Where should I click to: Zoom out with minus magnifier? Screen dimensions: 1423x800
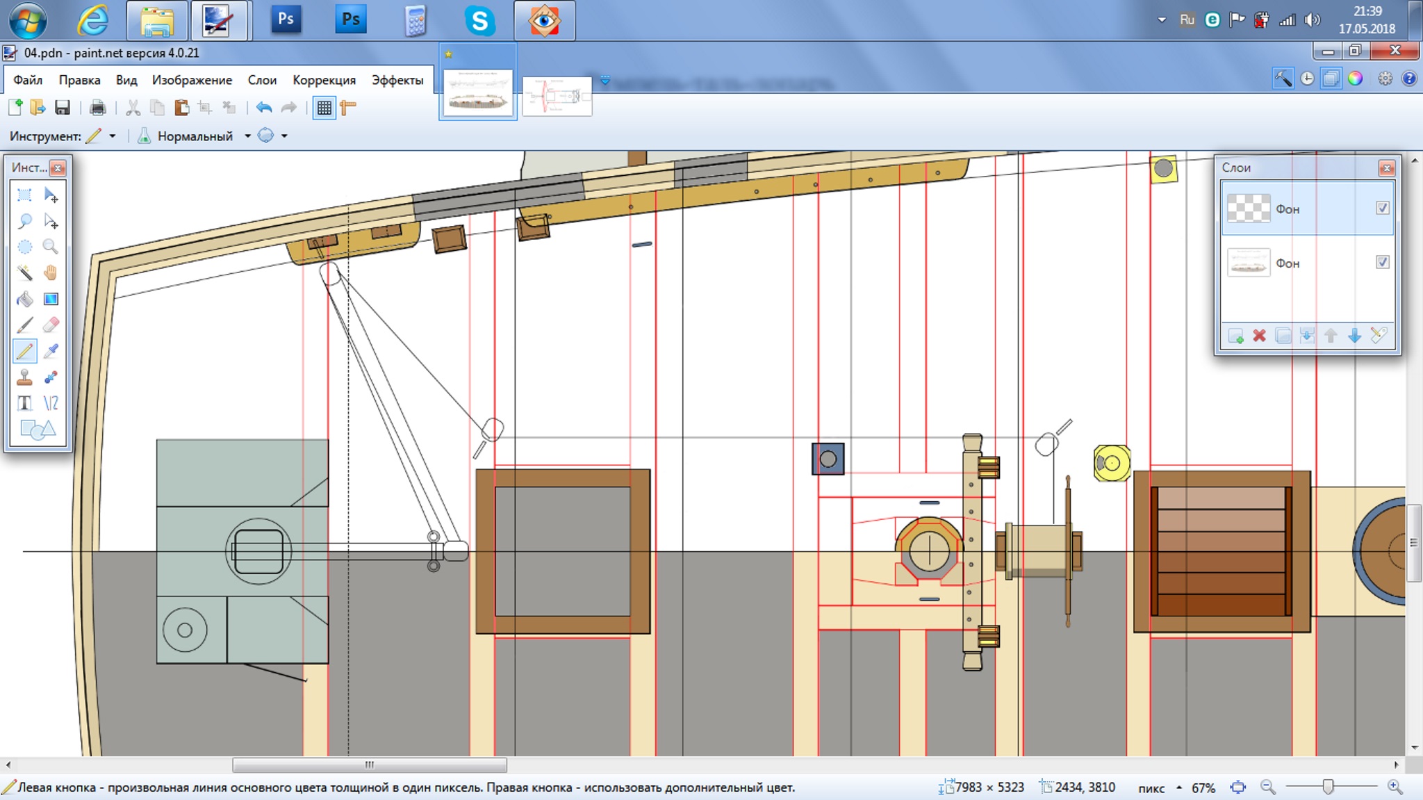tap(1268, 787)
